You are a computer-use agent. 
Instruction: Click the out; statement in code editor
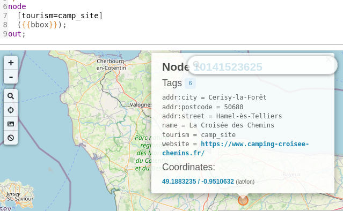point(17,34)
